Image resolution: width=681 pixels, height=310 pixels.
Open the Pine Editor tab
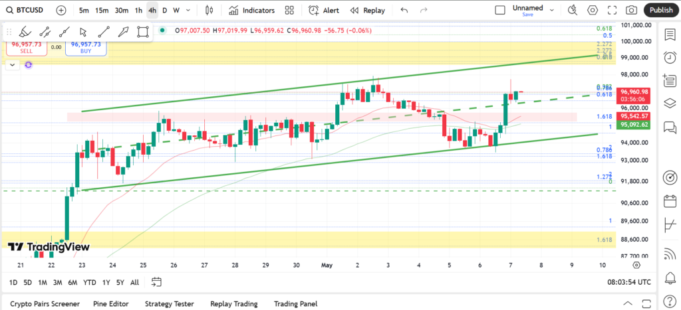(111, 304)
